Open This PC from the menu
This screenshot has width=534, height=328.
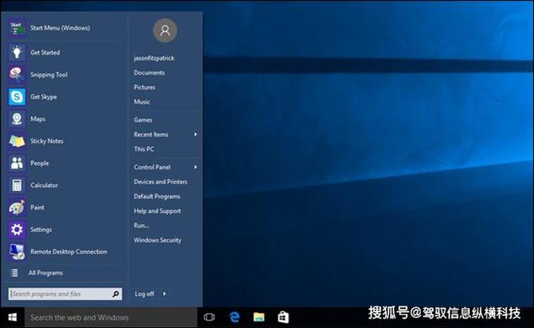pos(144,149)
